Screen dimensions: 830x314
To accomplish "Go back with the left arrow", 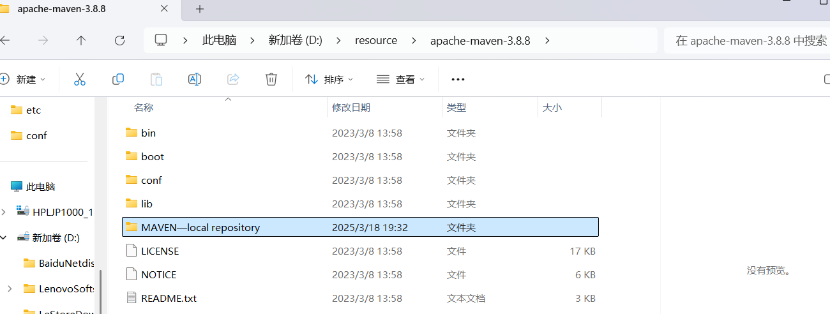I will click(x=5, y=40).
